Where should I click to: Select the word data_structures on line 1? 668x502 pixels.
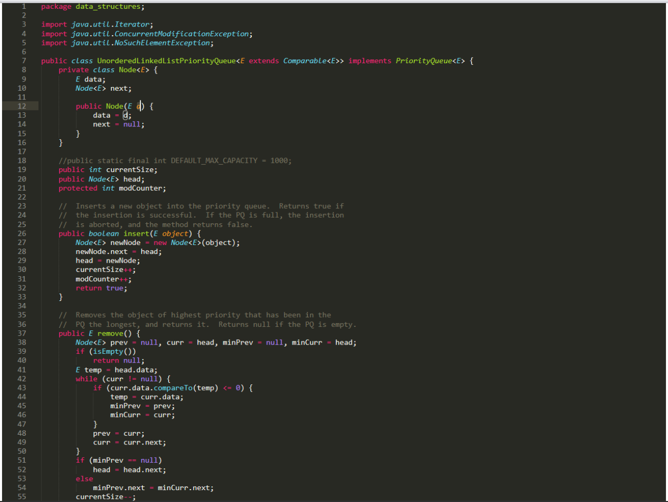tap(108, 6)
